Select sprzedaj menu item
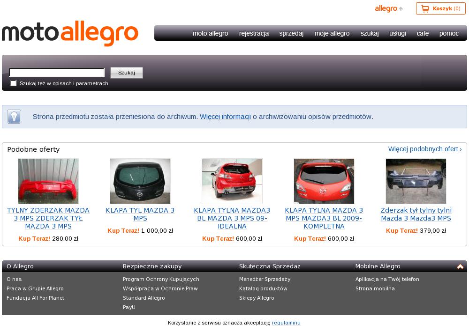This screenshot has width=469, height=332. [291, 33]
